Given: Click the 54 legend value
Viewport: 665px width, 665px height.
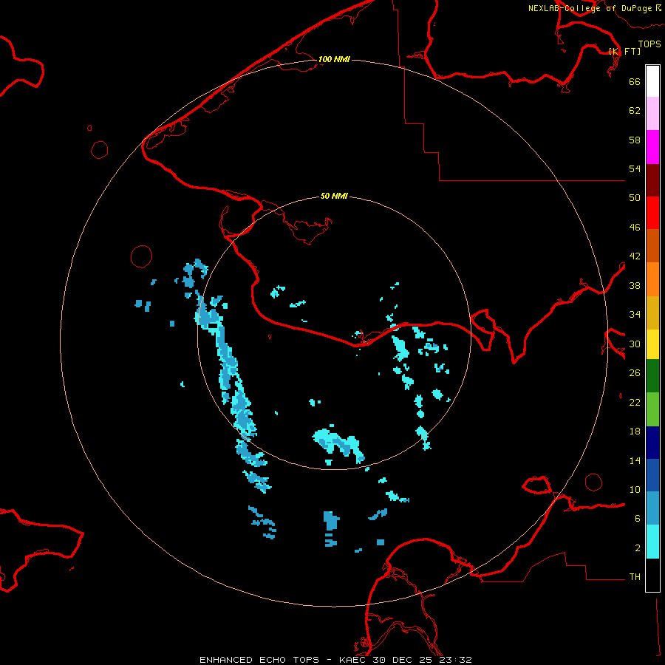Looking at the screenshot, I should click(x=635, y=168).
